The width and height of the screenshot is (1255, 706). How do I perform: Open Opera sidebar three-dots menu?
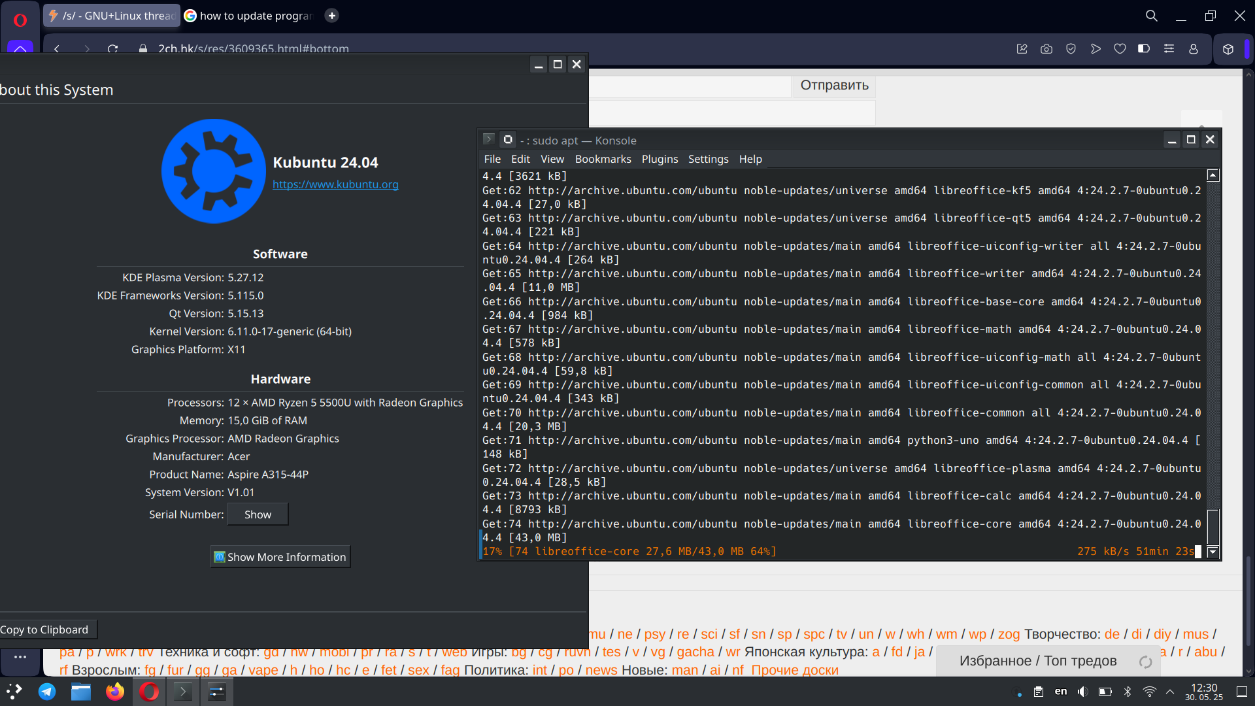tap(20, 657)
